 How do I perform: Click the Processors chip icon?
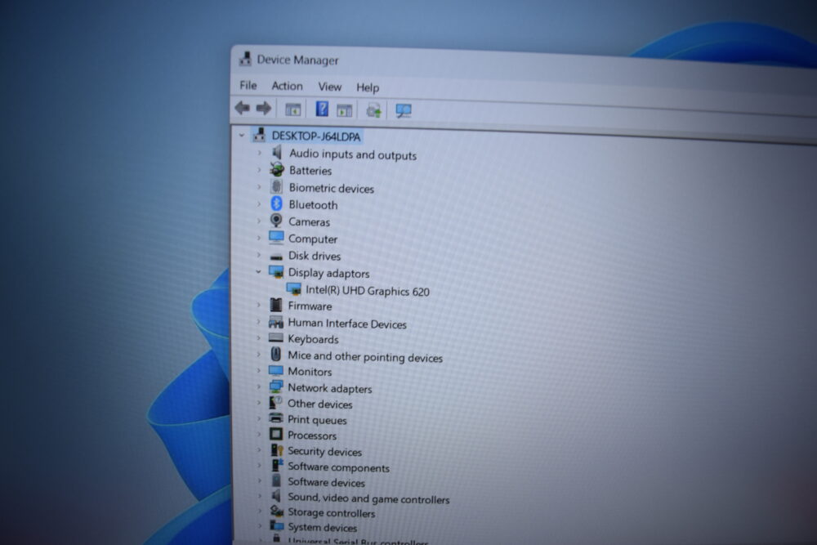(275, 434)
